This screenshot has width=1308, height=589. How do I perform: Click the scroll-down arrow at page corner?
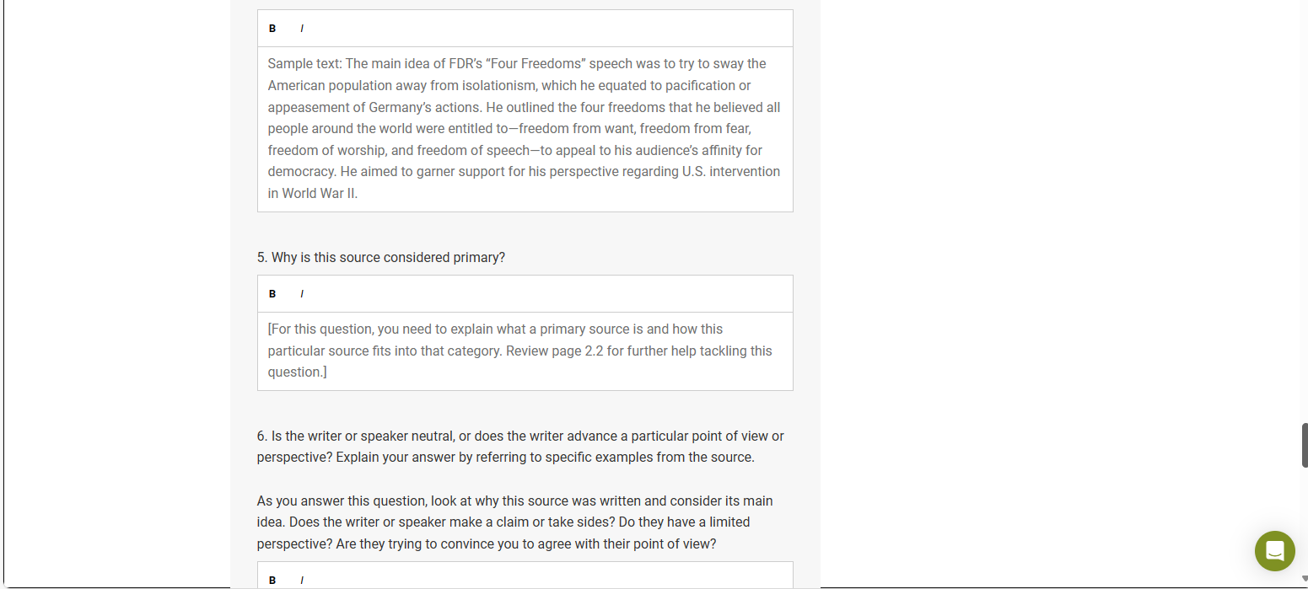pos(1304,580)
